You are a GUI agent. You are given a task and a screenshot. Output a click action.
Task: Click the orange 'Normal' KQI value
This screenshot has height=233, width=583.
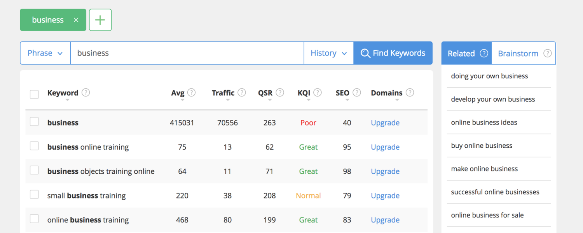pos(308,195)
